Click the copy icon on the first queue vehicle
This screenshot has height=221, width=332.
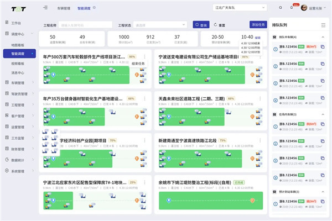[323, 47]
